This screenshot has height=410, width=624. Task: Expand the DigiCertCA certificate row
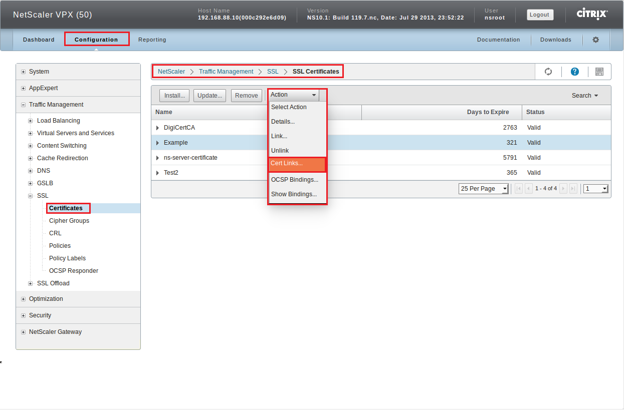(x=158, y=128)
